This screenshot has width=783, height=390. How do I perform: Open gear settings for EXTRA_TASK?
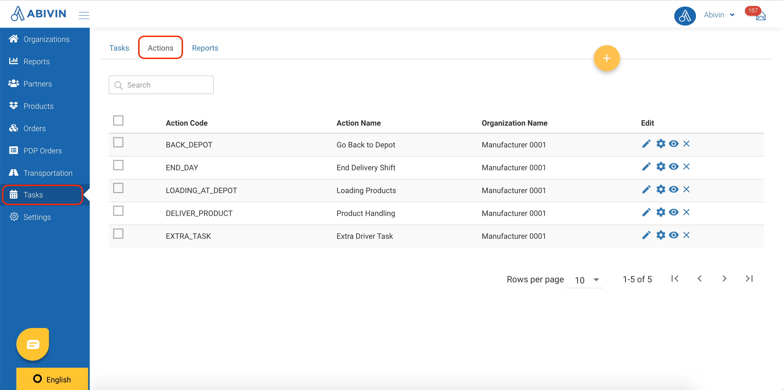pos(660,235)
